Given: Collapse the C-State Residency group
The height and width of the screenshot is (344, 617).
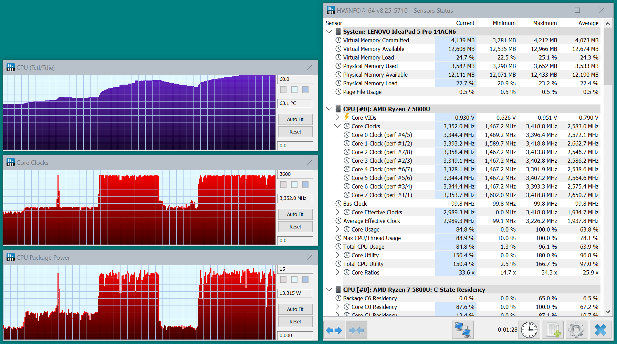Looking at the screenshot, I should tap(329, 289).
